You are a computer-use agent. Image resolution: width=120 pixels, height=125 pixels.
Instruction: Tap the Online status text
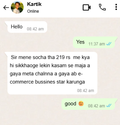tap(33, 11)
